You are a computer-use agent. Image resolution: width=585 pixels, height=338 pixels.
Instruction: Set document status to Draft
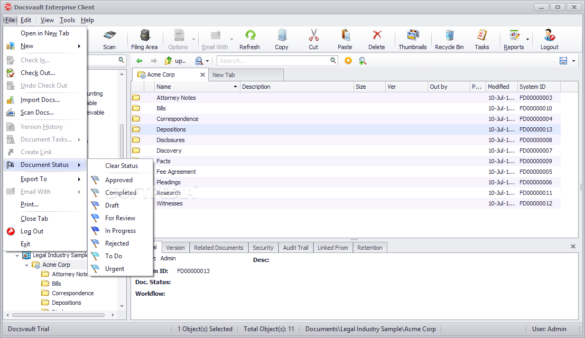point(121,205)
